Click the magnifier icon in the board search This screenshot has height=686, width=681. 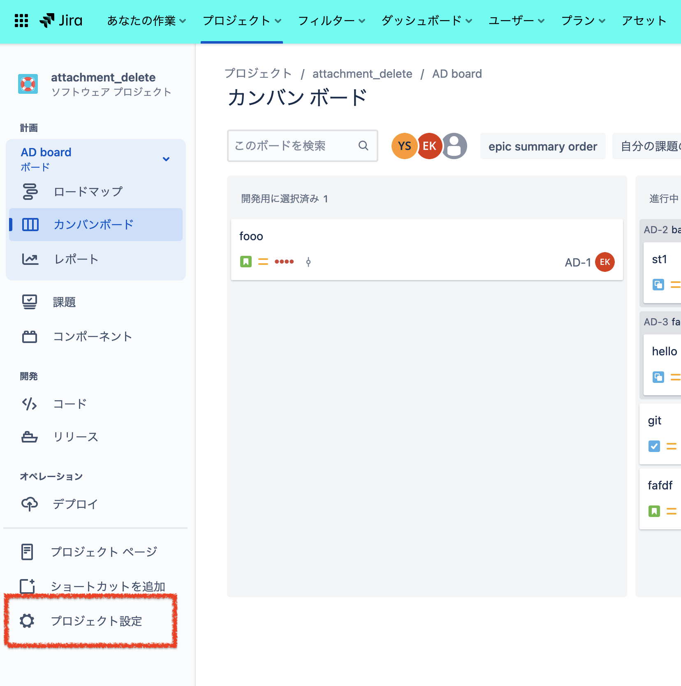pos(364,146)
